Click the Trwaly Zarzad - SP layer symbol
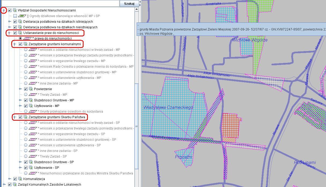Viewport: 326px width, 187px height. [x=33, y=157]
